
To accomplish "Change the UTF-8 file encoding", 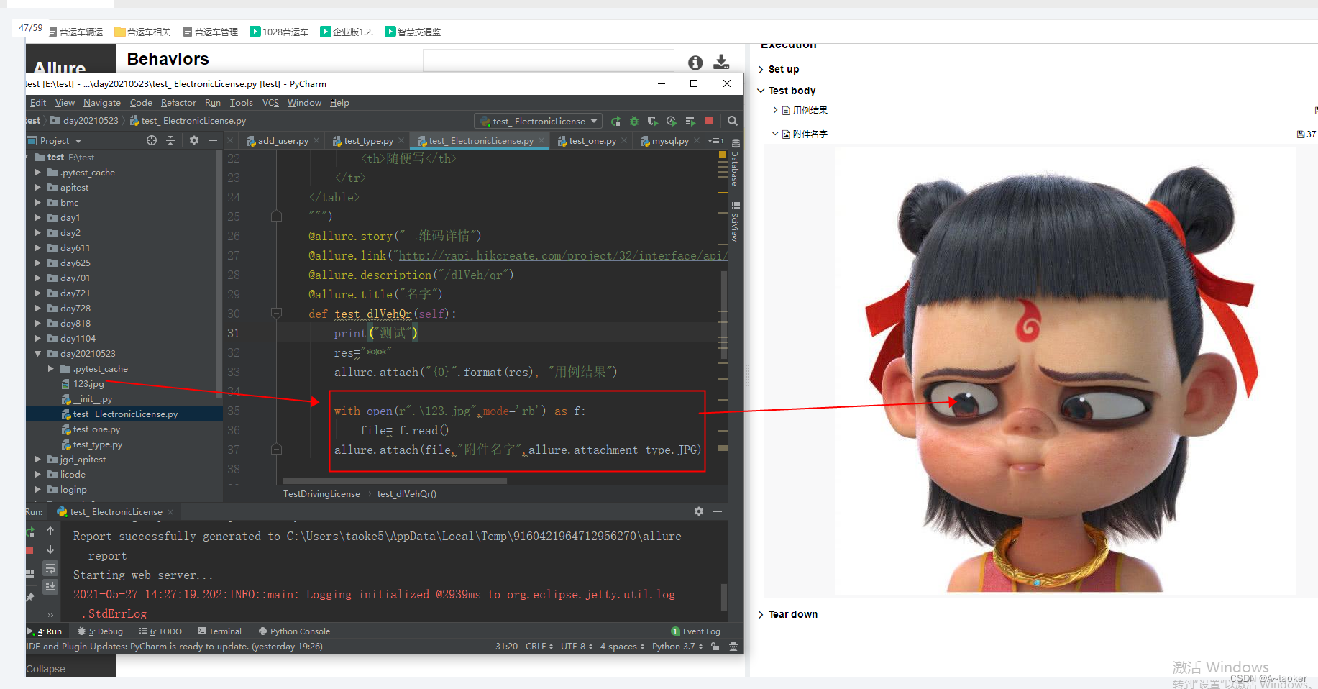I will [577, 647].
